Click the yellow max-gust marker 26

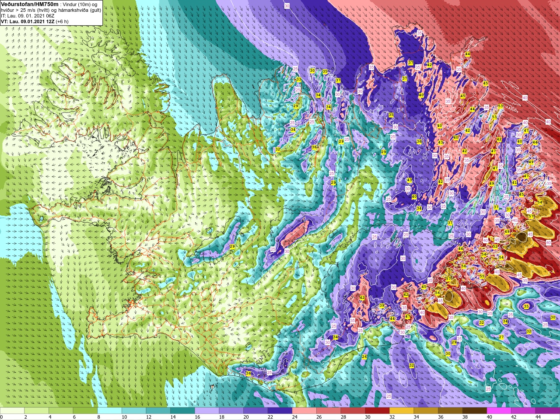pos(364,357)
